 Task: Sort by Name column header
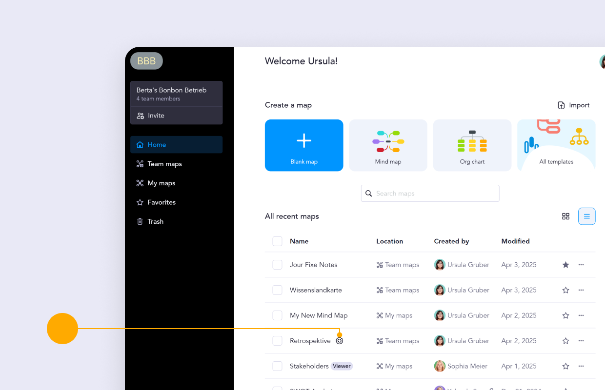[x=299, y=241]
